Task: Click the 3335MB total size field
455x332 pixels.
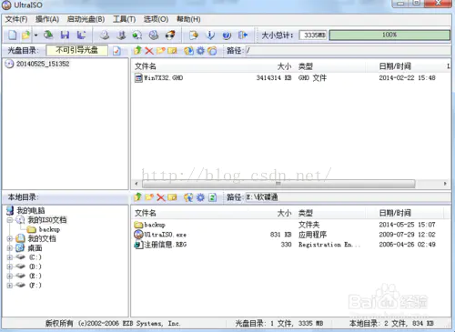Action: click(313, 35)
